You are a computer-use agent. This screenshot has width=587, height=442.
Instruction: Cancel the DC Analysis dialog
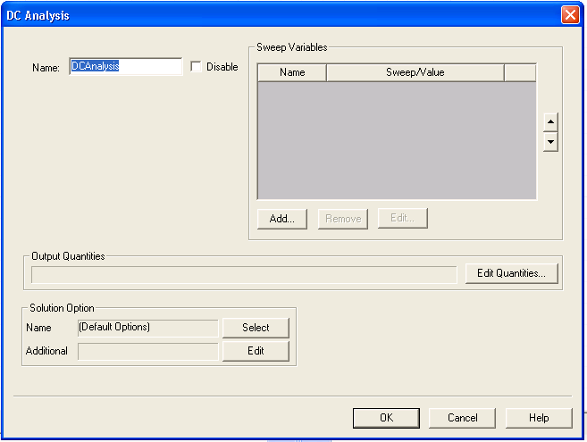point(462,418)
